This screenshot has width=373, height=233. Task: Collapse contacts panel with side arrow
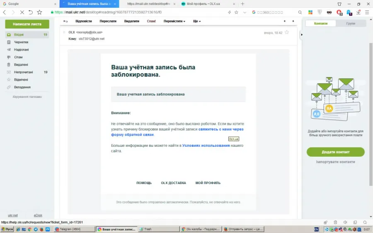[302, 35]
